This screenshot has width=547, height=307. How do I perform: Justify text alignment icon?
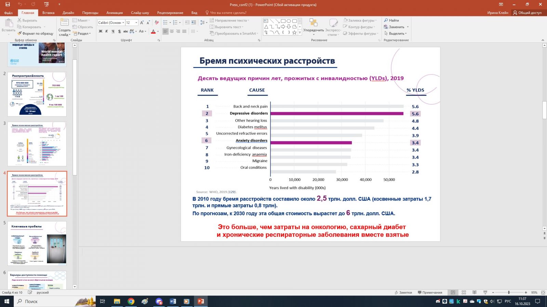click(184, 31)
